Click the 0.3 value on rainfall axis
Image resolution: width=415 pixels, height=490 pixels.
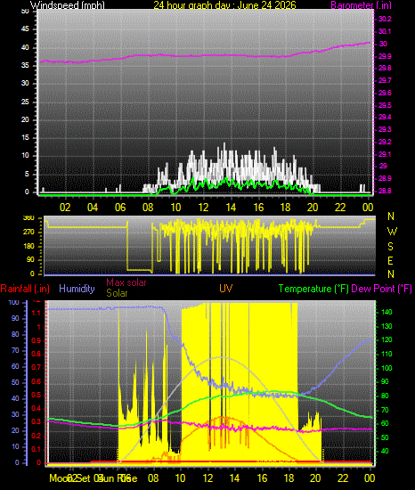pos(37,421)
